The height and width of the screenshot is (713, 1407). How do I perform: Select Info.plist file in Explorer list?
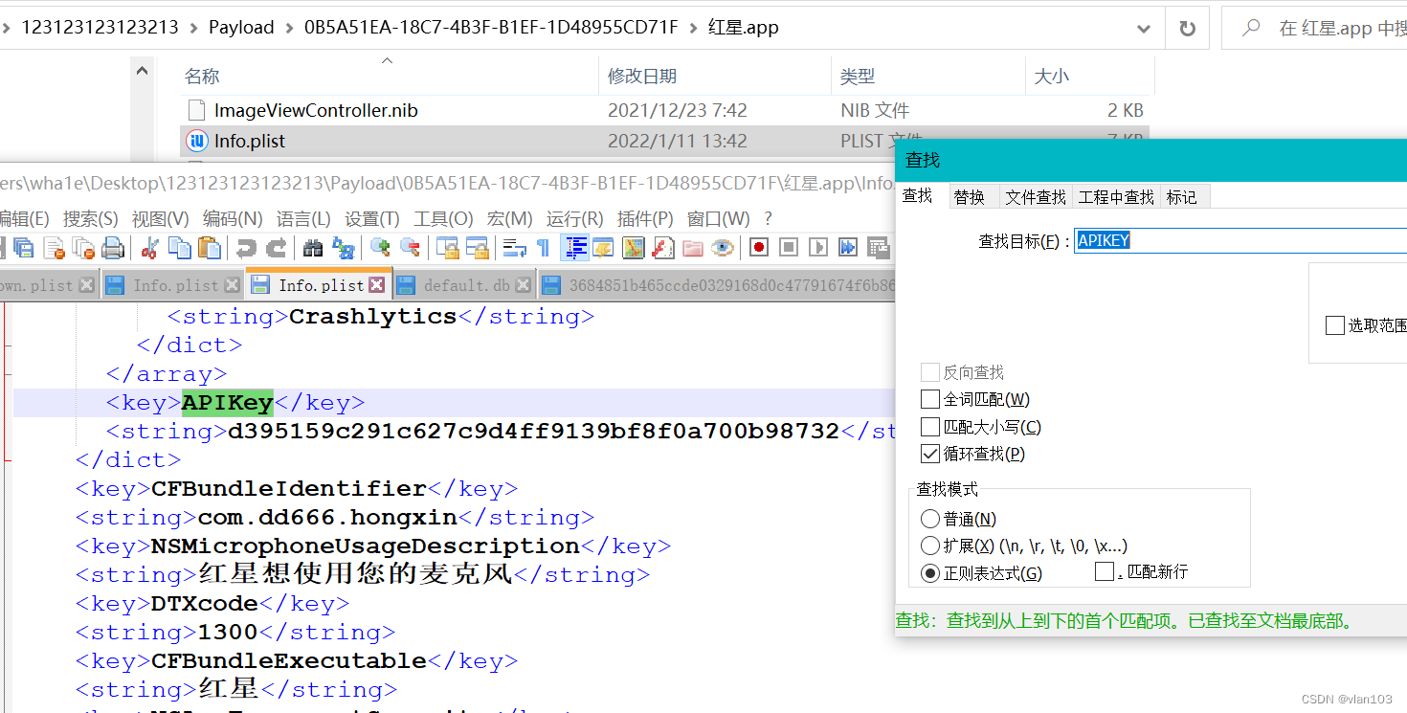[x=664, y=141]
